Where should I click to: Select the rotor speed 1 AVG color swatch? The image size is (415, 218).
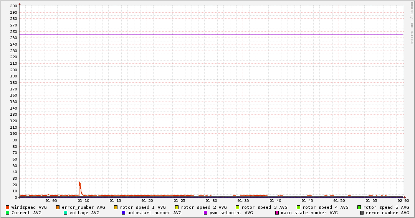pyautogui.click(x=116, y=207)
